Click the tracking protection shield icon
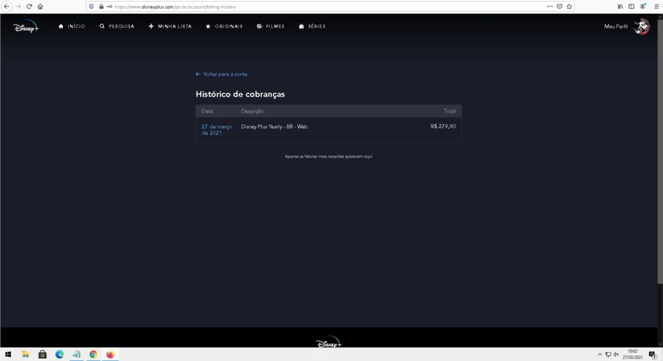663x361 pixels. pyautogui.click(x=91, y=6)
